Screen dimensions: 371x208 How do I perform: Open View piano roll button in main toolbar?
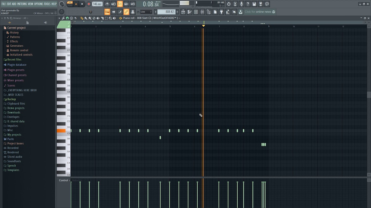pos(190,12)
